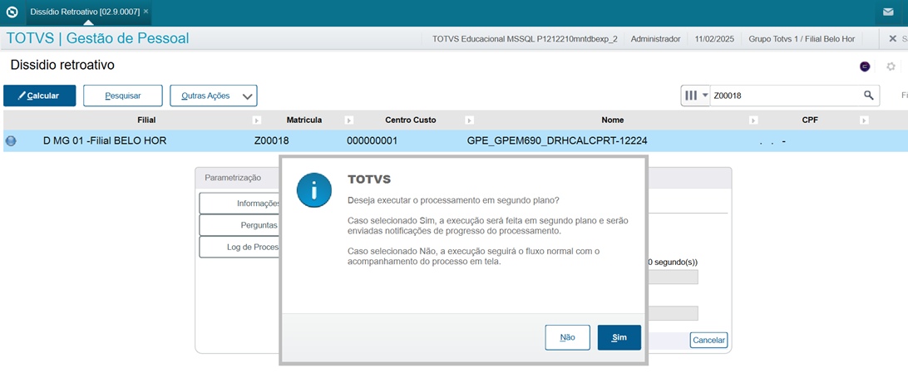Click the info icon in TOTVS dialog

tap(313, 189)
